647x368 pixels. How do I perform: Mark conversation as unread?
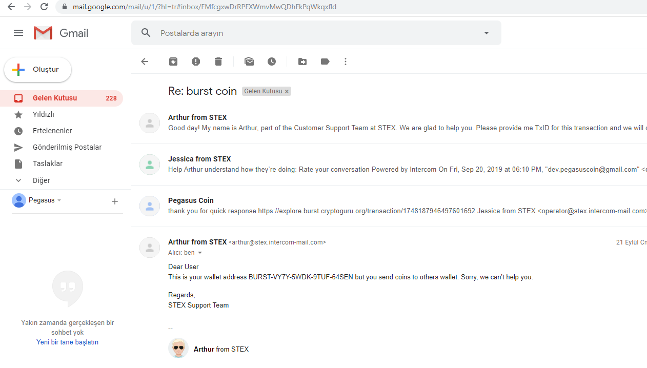click(x=249, y=62)
